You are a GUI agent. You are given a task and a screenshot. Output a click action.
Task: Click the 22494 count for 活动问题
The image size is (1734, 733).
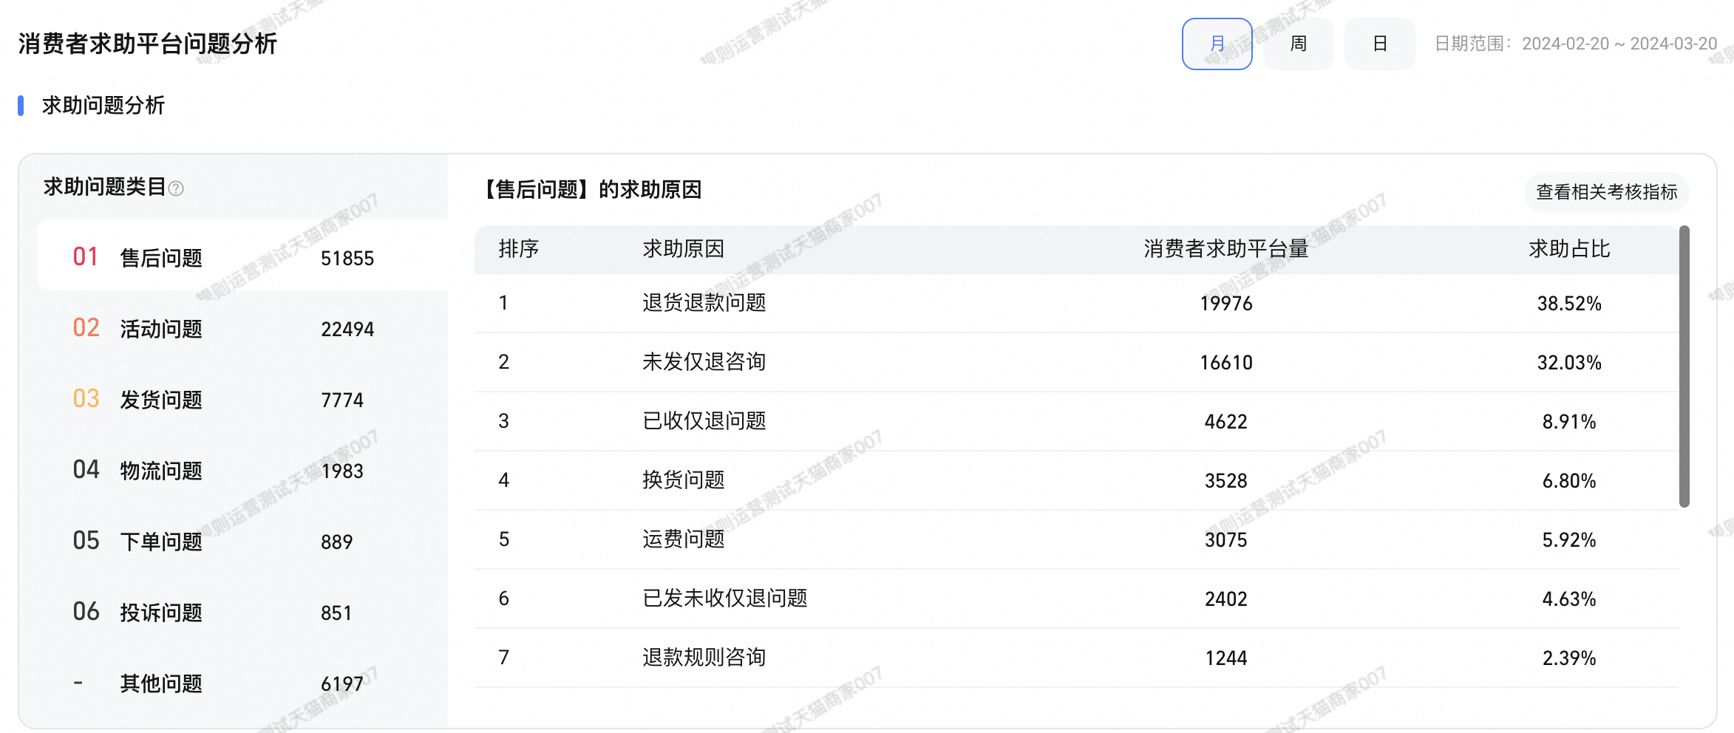coord(347,330)
